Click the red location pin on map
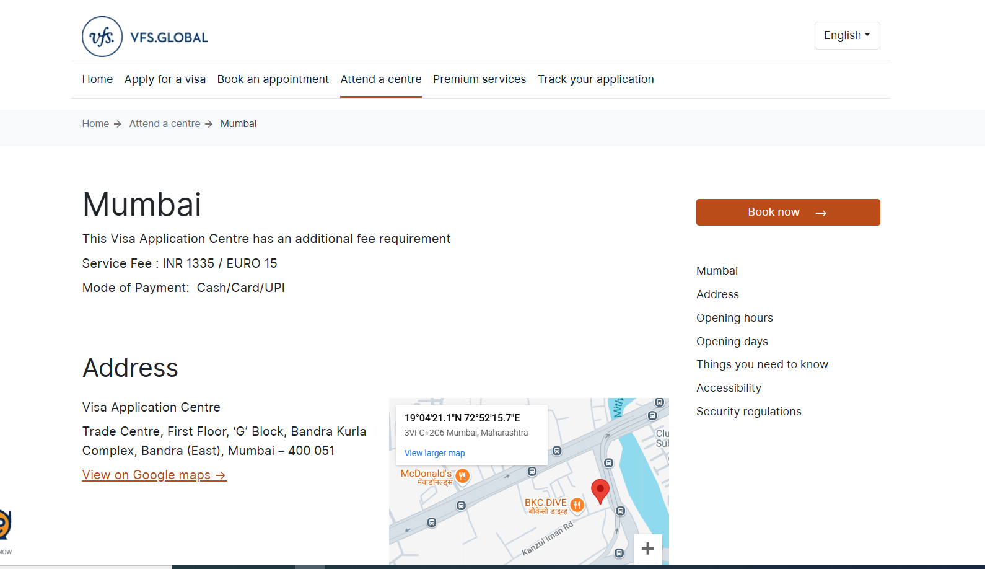This screenshot has height=569, width=985. tap(600, 491)
